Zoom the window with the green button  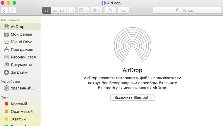point(14,3)
